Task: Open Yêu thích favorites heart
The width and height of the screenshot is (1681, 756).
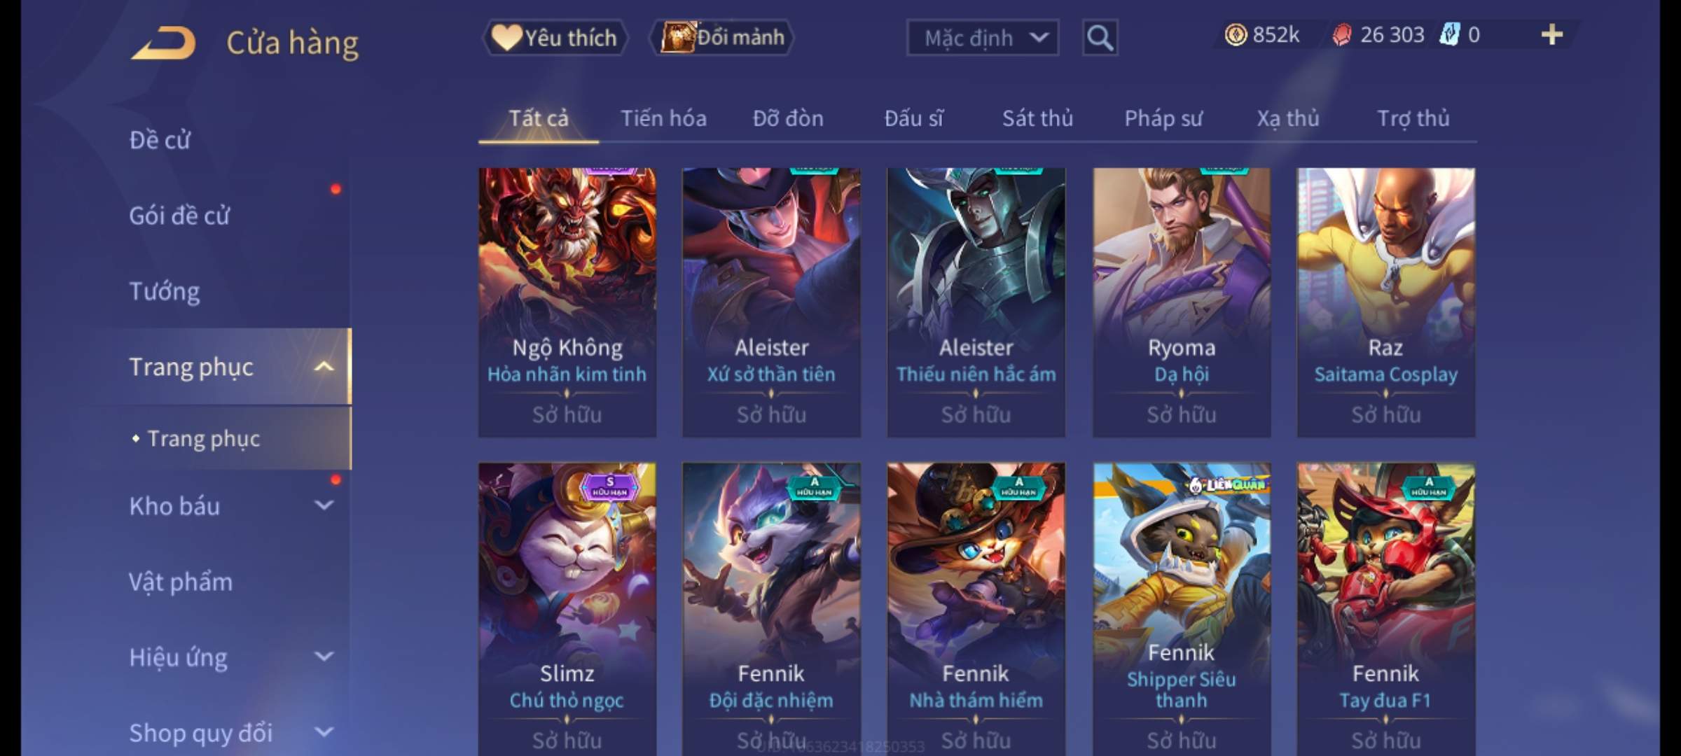Action: (x=555, y=38)
